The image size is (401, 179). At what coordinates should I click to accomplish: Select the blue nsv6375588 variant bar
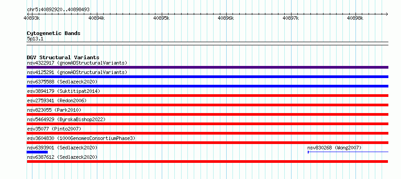(207, 86)
